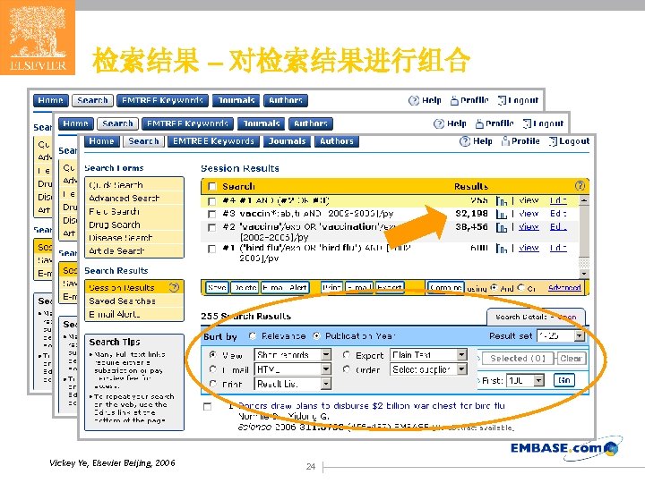Click the Delete button
Viewport: 645px width, 483px height.
[245, 287]
